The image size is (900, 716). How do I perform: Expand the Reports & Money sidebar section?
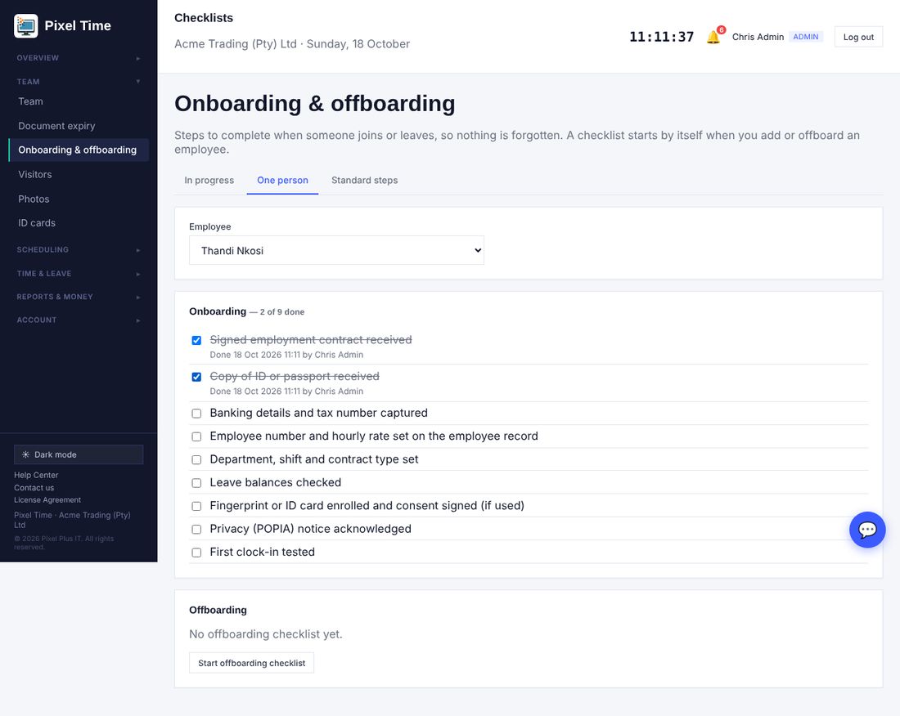tap(79, 297)
